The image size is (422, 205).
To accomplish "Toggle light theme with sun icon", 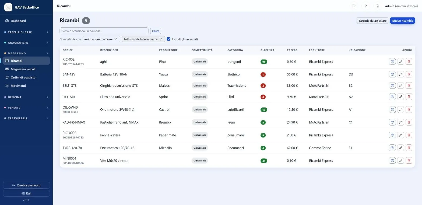I will tap(378, 6).
